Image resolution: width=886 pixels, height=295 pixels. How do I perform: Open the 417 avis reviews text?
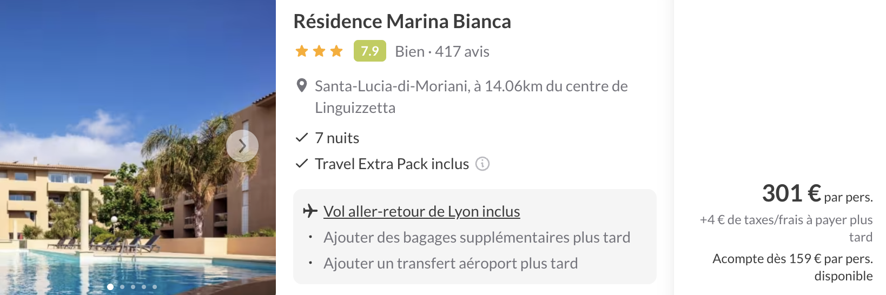click(462, 51)
